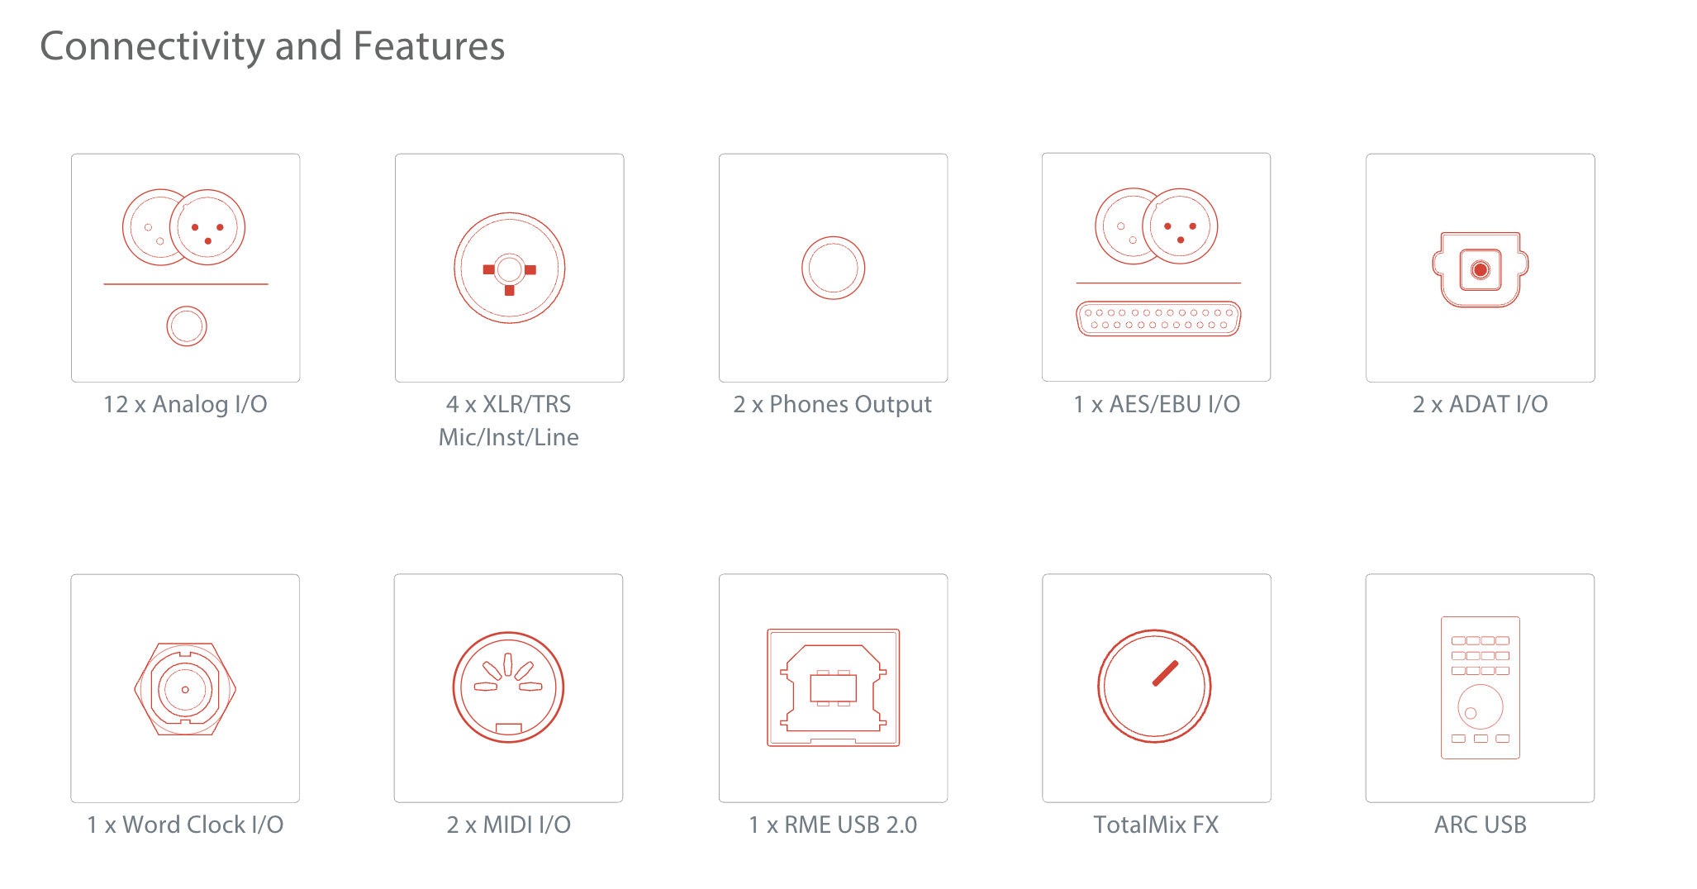Select the "1 x Word Clock I/O" label
1697x889 pixels.
click(x=185, y=825)
